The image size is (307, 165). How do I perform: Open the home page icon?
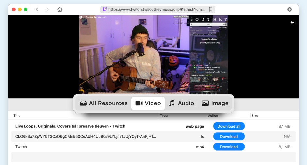(x=60, y=9)
